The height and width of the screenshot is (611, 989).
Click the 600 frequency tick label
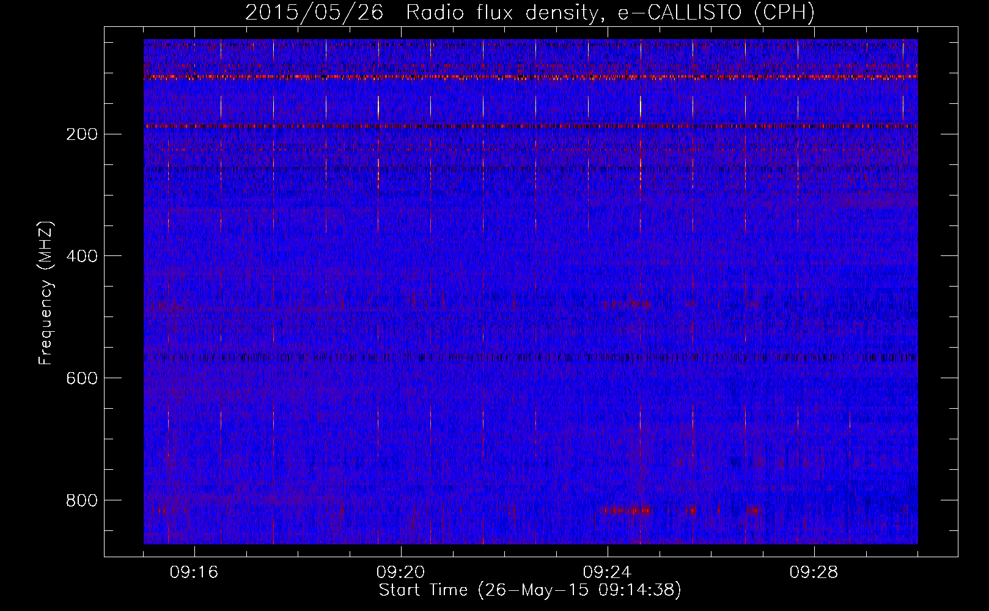coord(81,378)
